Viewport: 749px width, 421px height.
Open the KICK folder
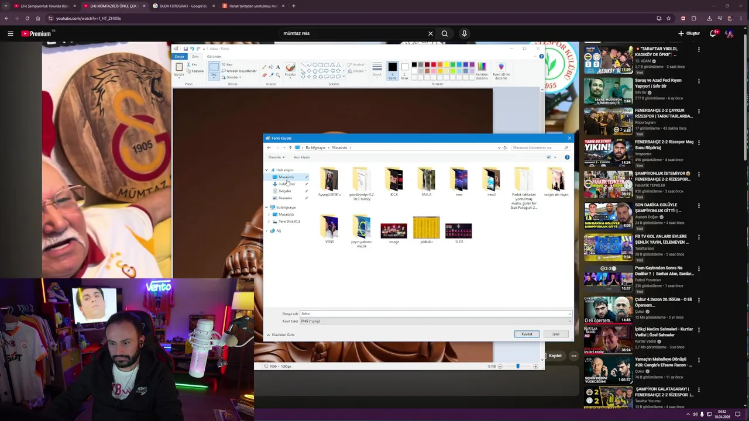394,182
